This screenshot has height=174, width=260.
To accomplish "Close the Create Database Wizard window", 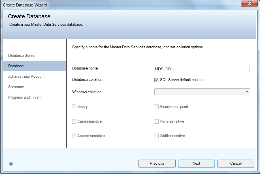I will click(250, 4).
